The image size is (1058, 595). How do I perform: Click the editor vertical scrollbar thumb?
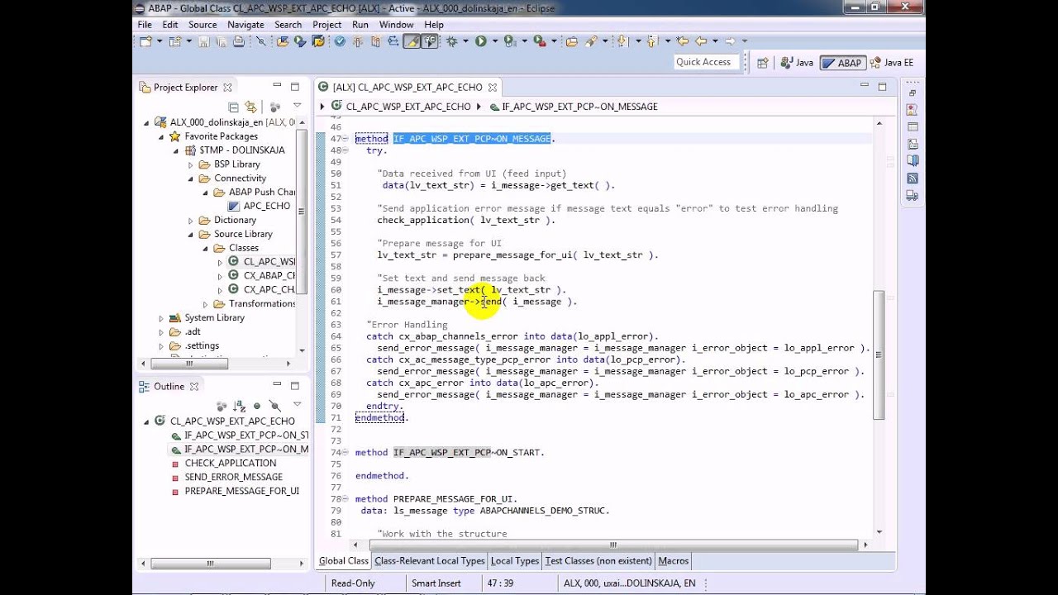(x=879, y=355)
